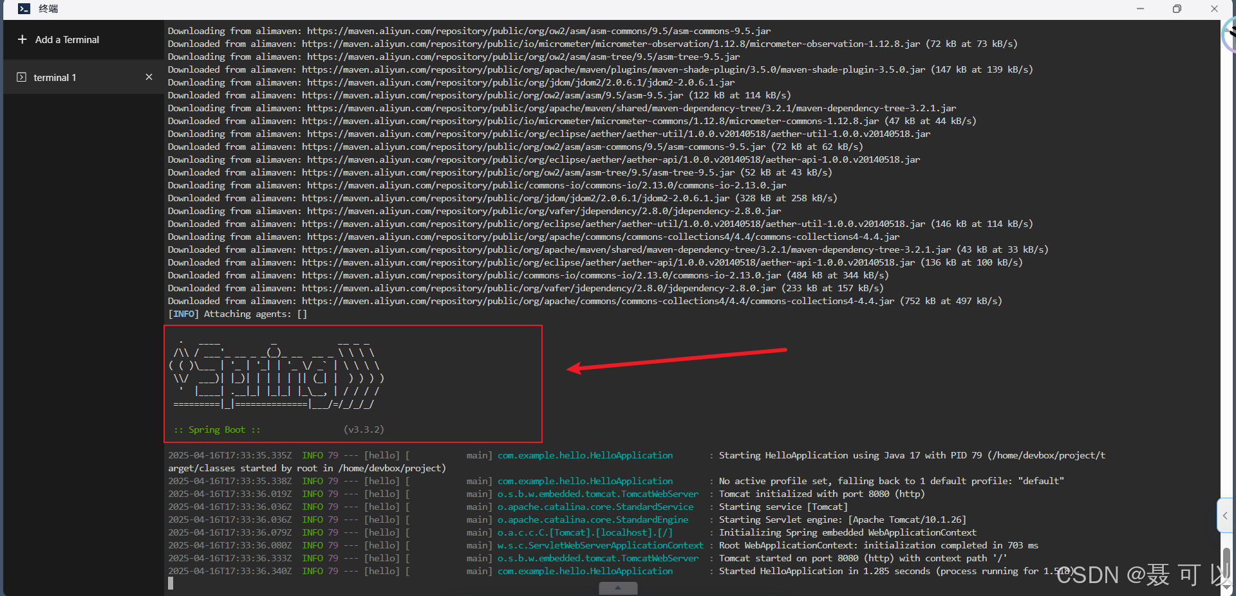Click the asm-commons-9.5.jar URL in first line
This screenshot has width=1236, height=596.
click(x=539, y=31)
